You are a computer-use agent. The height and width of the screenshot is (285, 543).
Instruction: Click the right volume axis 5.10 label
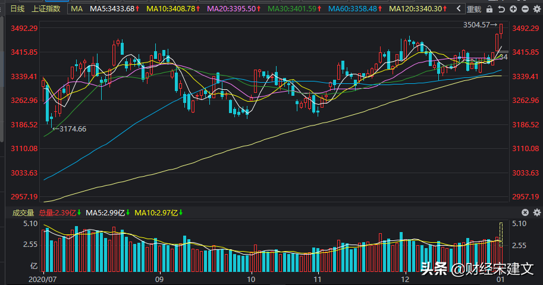click(x=519, y=224)
